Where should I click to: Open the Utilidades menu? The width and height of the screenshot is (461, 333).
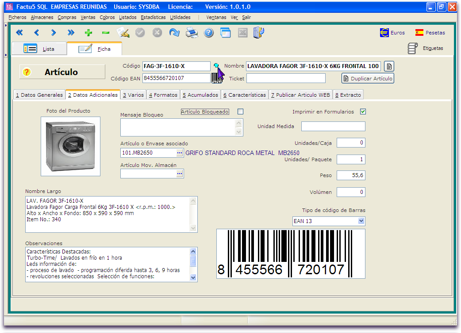180,17
